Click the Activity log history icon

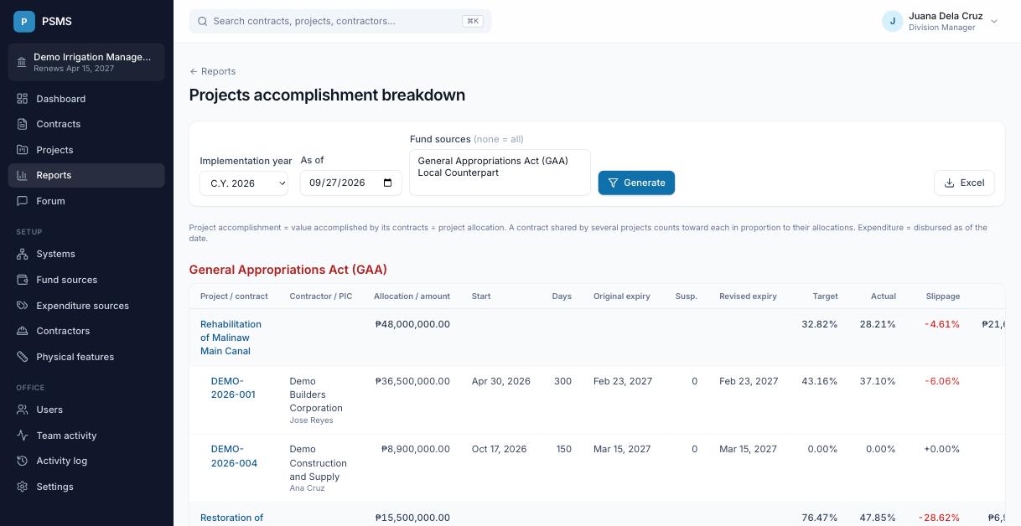pos(23,461)
